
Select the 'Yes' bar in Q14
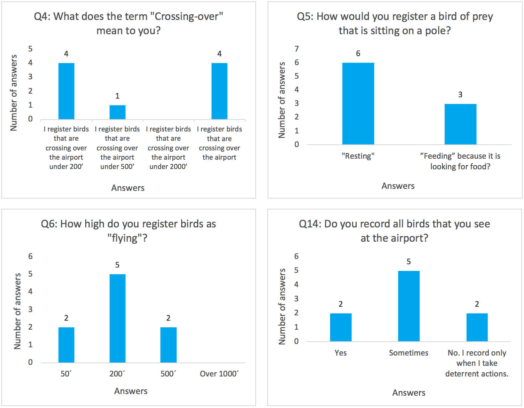coord(341,327)
